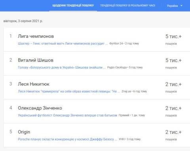The height and width of the screenshot is (151, 190).
Task: Open the Олександр Зінченко trend title
Action: point(40,108)
